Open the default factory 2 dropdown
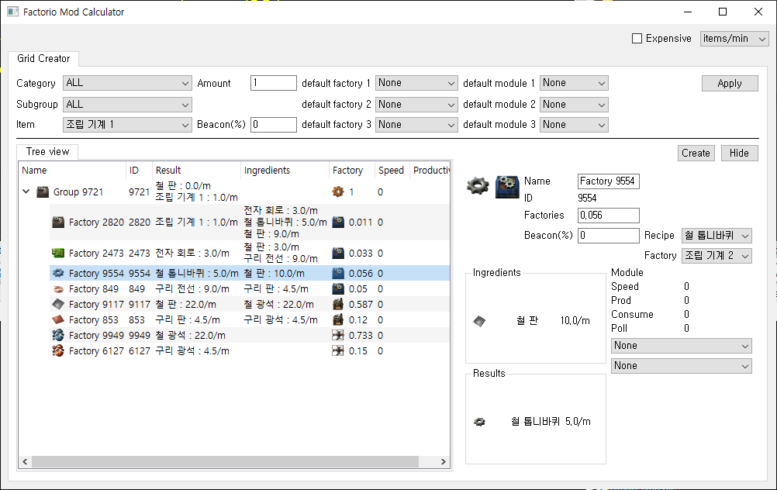The width and height of the screenshot is (777, 490). click(x=416, y=105)
